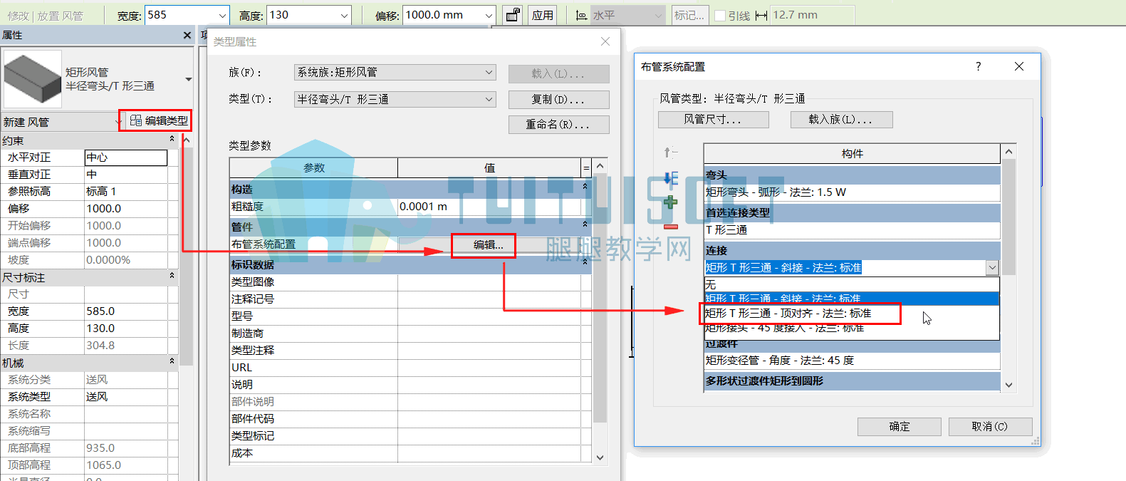The image size is (1126, 481).
Task: Click the 标记... button in options bar
Action: click(689, 15)
